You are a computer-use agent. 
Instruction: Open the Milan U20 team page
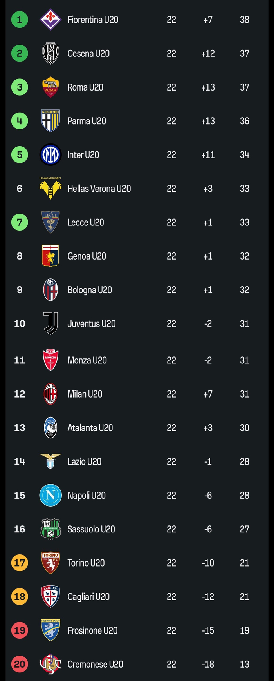85,394
